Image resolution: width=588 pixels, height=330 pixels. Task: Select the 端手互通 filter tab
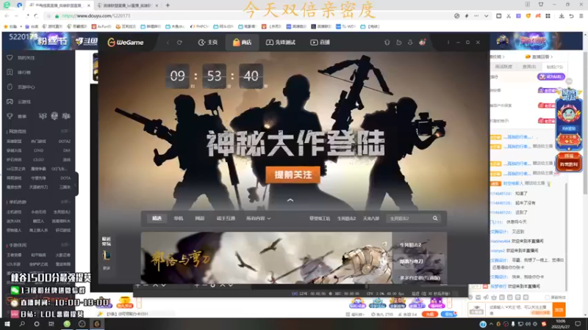226,218
